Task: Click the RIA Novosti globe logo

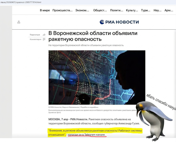Action: coord(102,22)
